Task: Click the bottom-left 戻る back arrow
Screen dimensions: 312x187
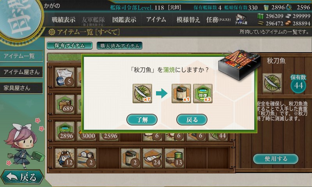Action: (22, 176)
